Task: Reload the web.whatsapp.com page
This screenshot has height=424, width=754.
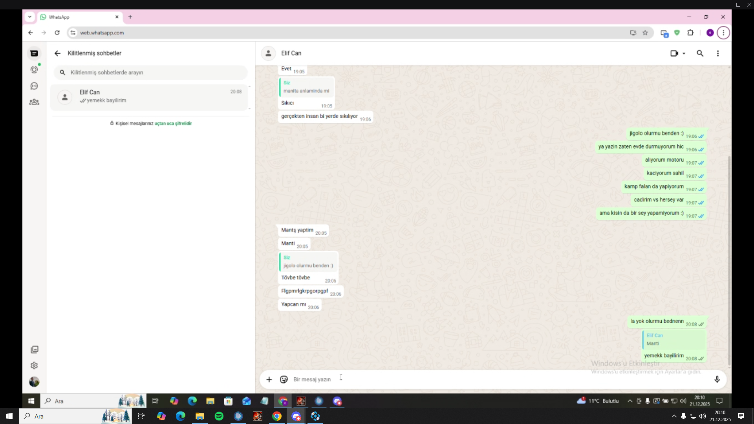Action: click(x=57, y=33)
